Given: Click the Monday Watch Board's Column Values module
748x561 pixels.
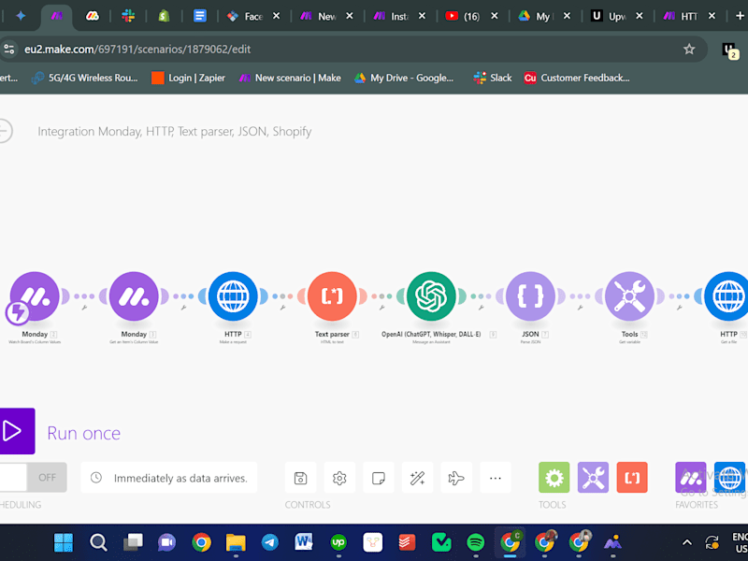Looking at the screenshot, I should 35,296.
